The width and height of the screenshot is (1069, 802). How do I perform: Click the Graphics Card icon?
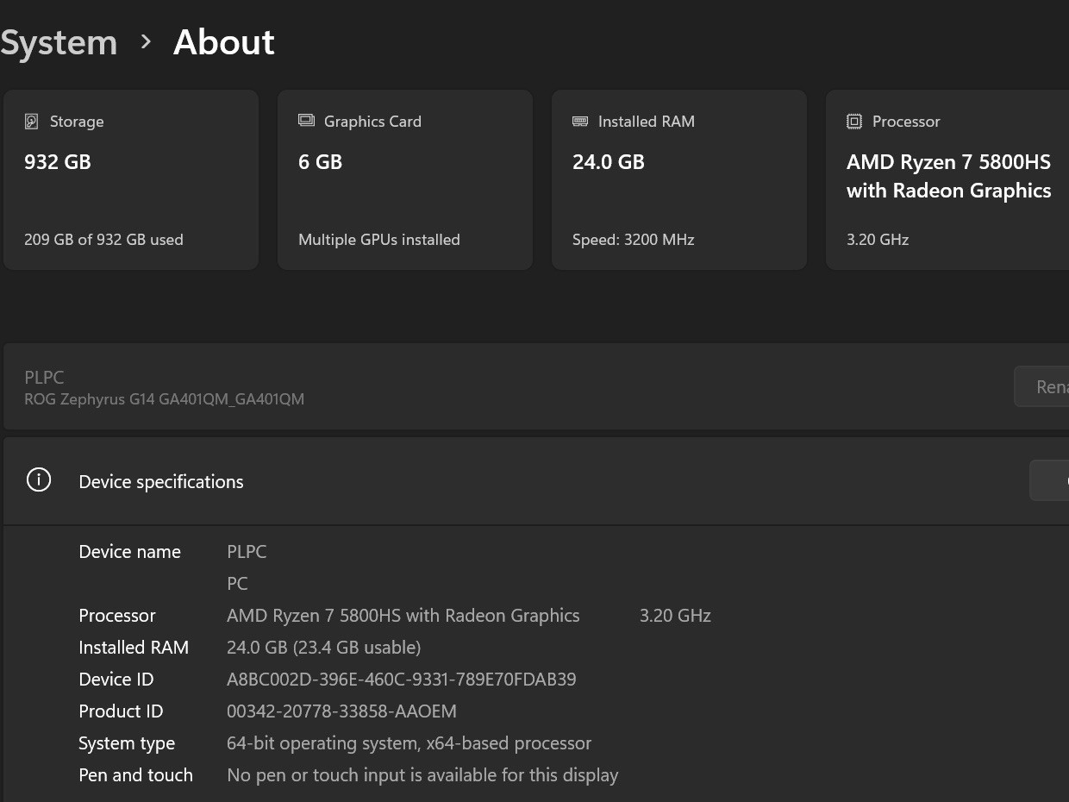(306, 121)
